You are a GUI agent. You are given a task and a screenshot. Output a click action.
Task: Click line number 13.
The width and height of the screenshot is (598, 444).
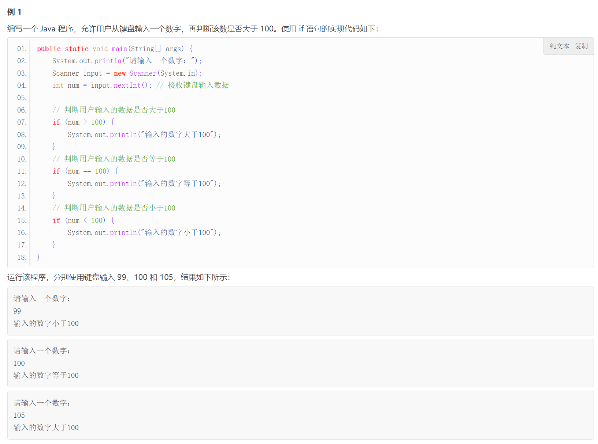click(x=22, y=196)
